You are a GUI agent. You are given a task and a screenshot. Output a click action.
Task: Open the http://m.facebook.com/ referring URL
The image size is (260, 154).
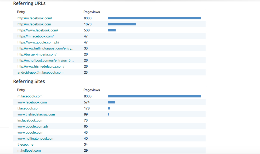[35, 18]
